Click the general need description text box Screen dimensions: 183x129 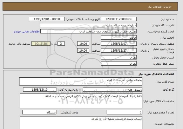(81, 81)
